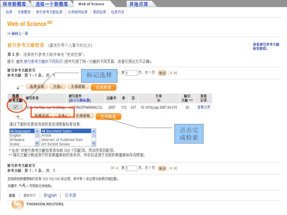Open 化学结构检索 menu item
287x215 pixels.
point(78,12)
